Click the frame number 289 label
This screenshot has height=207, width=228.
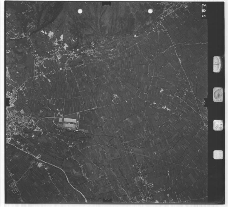click(204, 11)
